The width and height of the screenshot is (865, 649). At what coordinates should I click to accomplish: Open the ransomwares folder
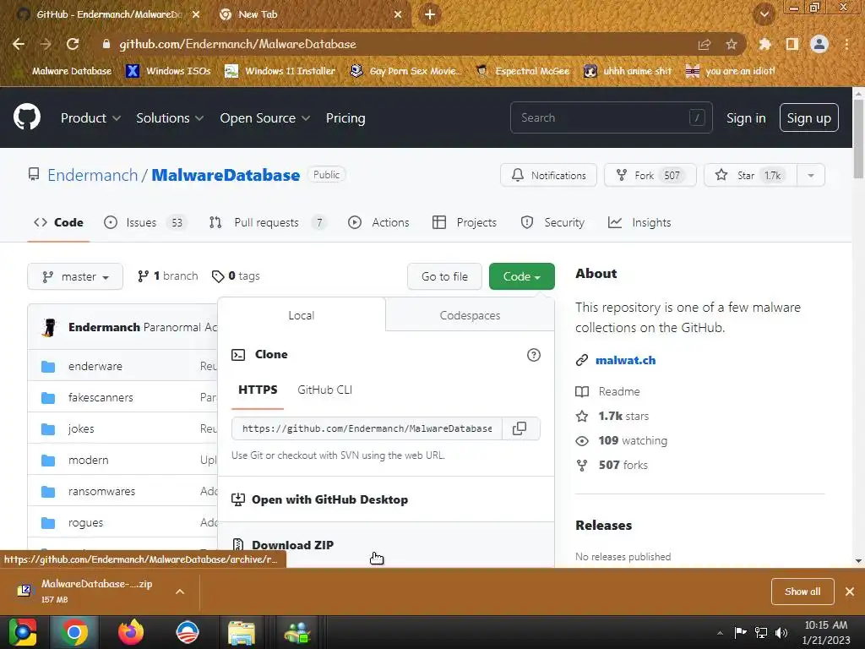101,491
